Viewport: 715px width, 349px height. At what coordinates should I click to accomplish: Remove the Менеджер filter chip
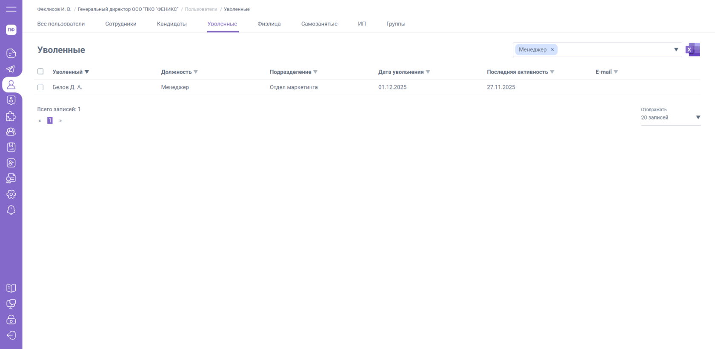(x=552, y=50)
